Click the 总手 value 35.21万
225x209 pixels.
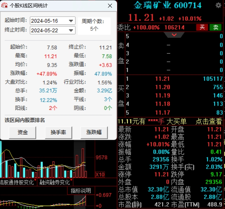(48, 90)
